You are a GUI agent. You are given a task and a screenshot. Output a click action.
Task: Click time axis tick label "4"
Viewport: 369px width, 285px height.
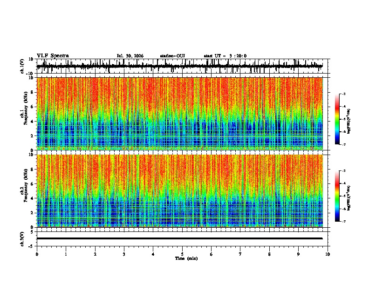153,254
